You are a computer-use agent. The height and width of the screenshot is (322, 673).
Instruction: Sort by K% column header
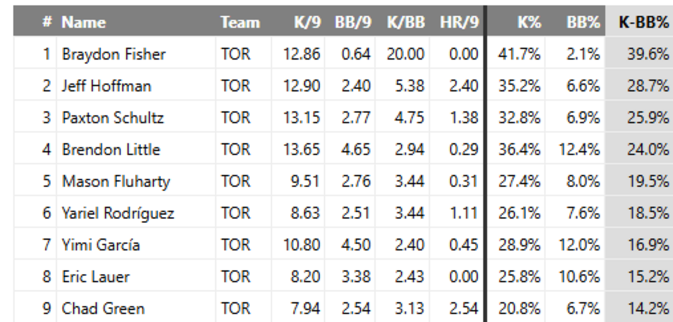529,22
